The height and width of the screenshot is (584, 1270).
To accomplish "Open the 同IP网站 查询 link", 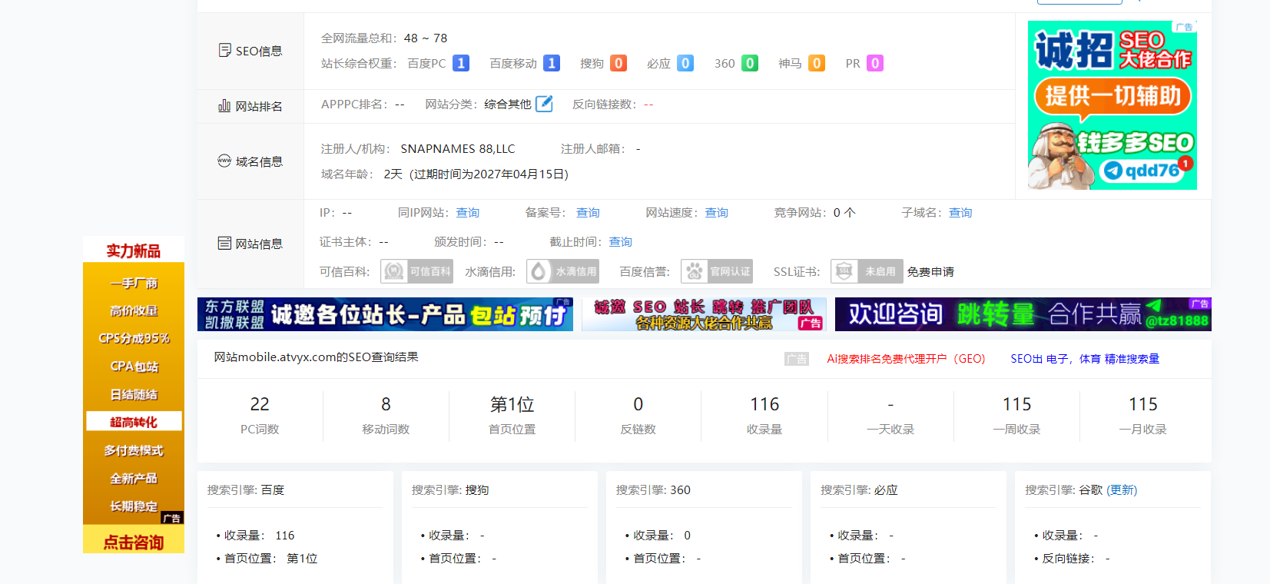I will (x=468, y=213).
